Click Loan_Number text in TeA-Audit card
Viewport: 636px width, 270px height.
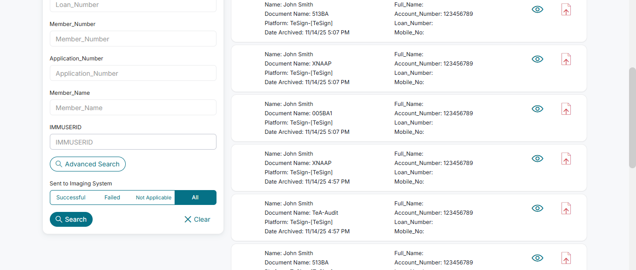[x=413, y=222]
